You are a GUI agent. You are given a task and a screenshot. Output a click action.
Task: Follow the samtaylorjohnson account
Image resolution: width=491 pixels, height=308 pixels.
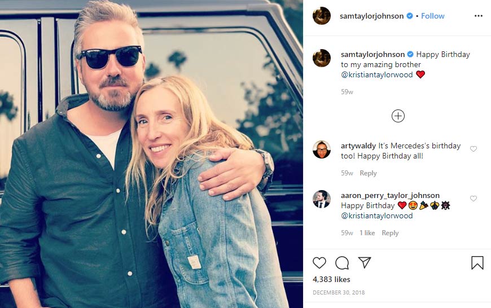pyautogui.click(x=433, y=16)
